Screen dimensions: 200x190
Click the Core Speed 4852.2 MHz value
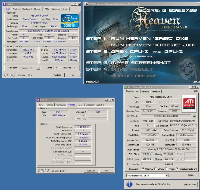pos(28,50)
